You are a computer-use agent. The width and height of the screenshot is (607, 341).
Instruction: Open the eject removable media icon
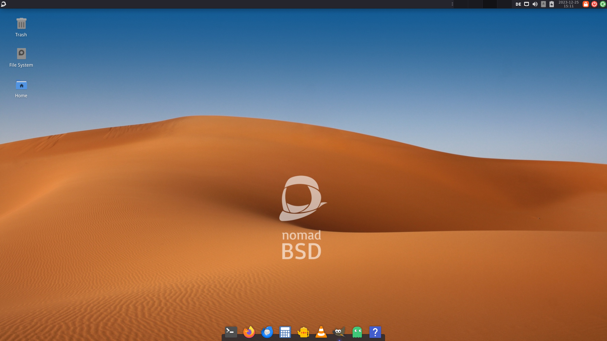pos(543,4)
